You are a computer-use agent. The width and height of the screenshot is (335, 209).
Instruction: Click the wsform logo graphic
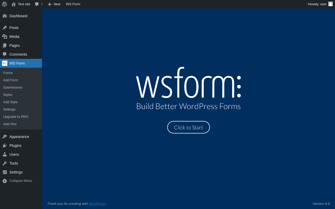tap(188, 83)
